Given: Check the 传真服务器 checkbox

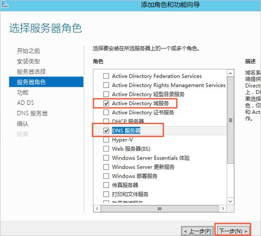Looking at the screenshot, I should [x=106, y=185].
